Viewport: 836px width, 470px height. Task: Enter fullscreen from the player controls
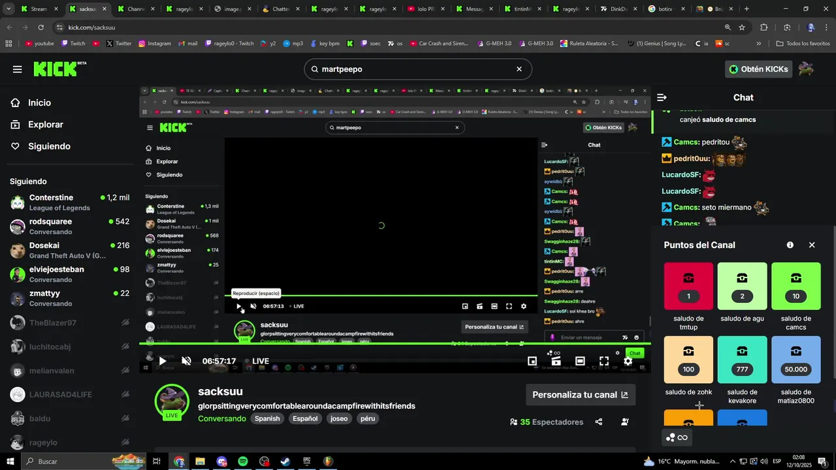click(x=604, y=361)
